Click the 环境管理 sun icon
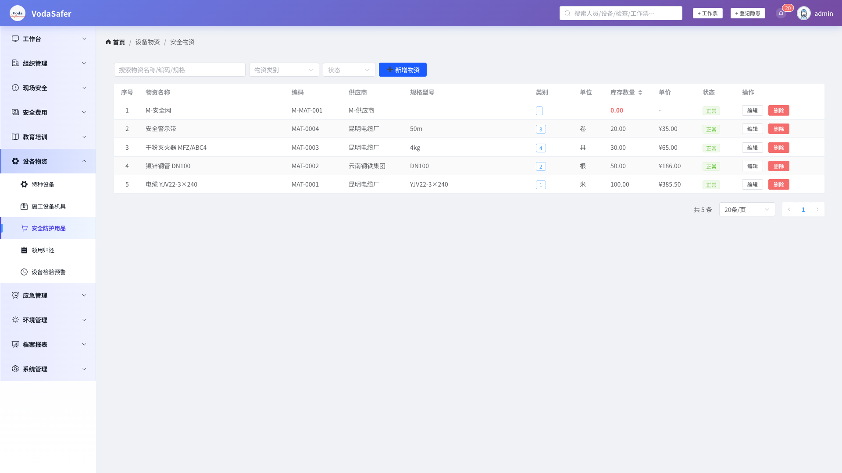842x473 pixels. (15, 320)
